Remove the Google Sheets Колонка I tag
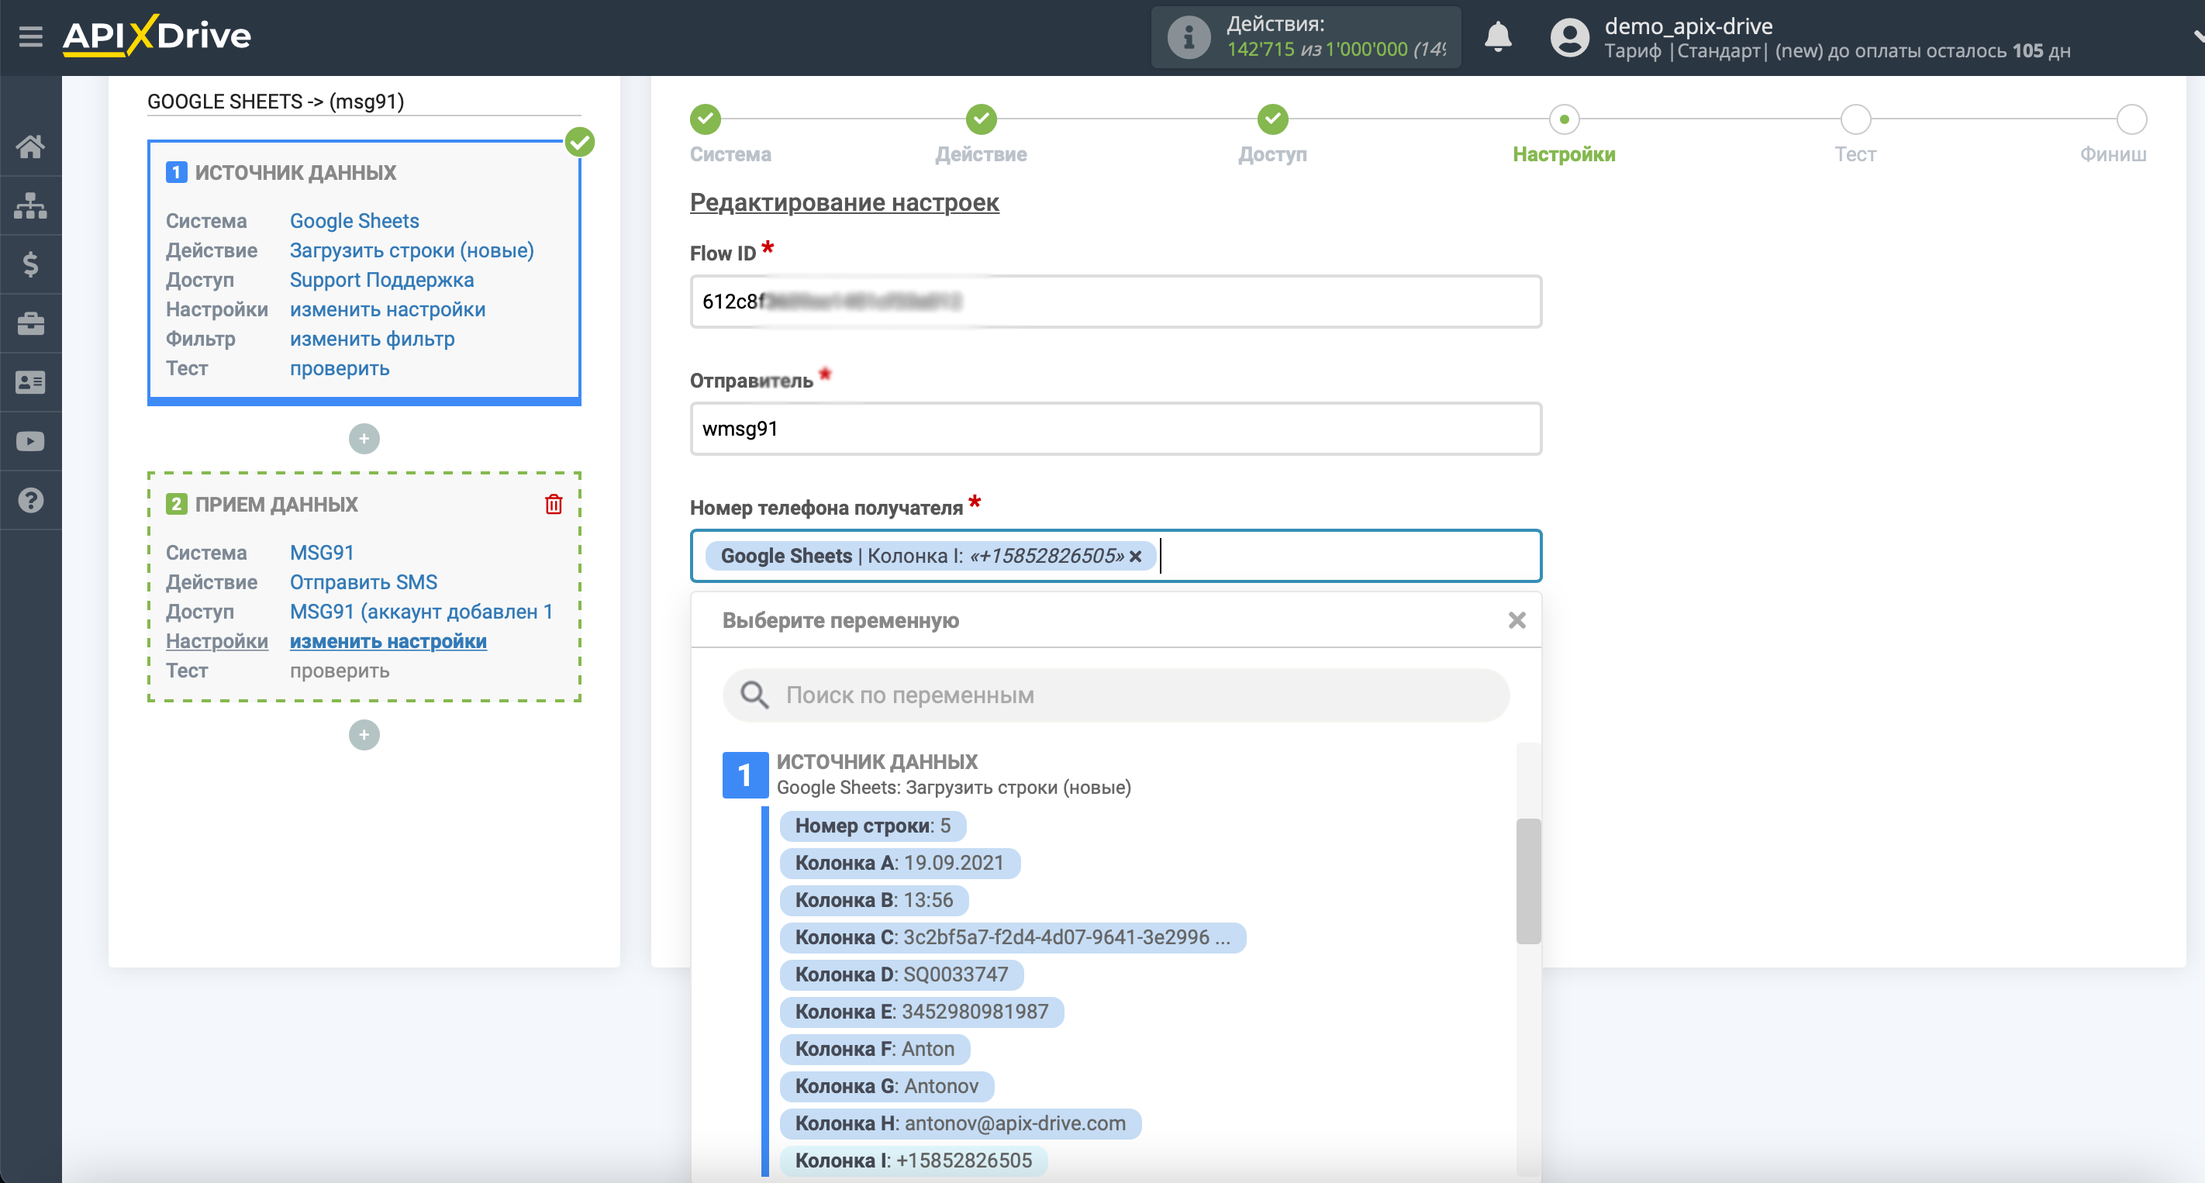 [1135, 557]
